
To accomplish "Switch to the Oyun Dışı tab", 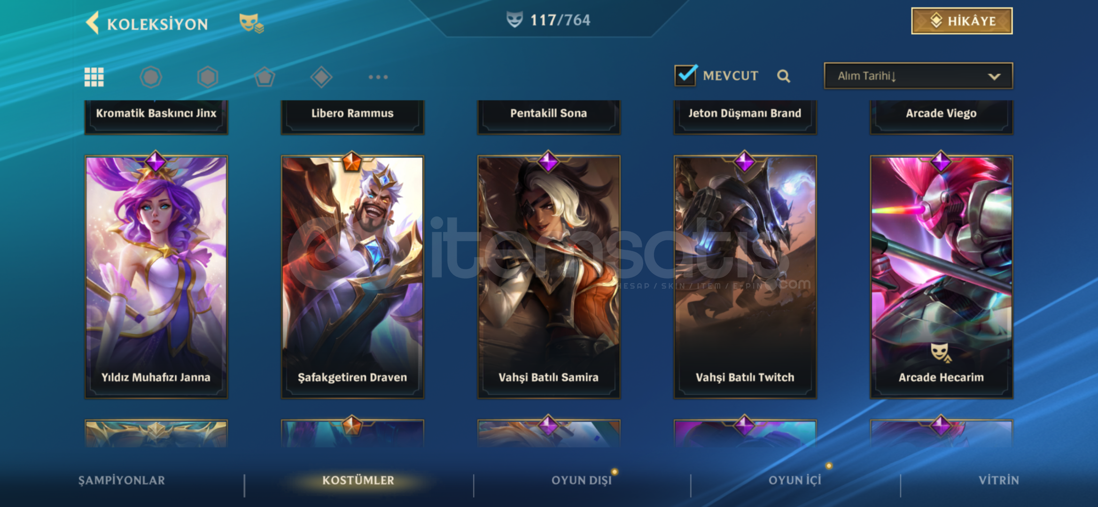I will pos(582,480).
